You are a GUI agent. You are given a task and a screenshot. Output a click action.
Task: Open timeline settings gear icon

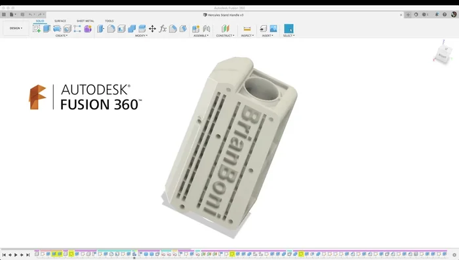pos(454,255)
